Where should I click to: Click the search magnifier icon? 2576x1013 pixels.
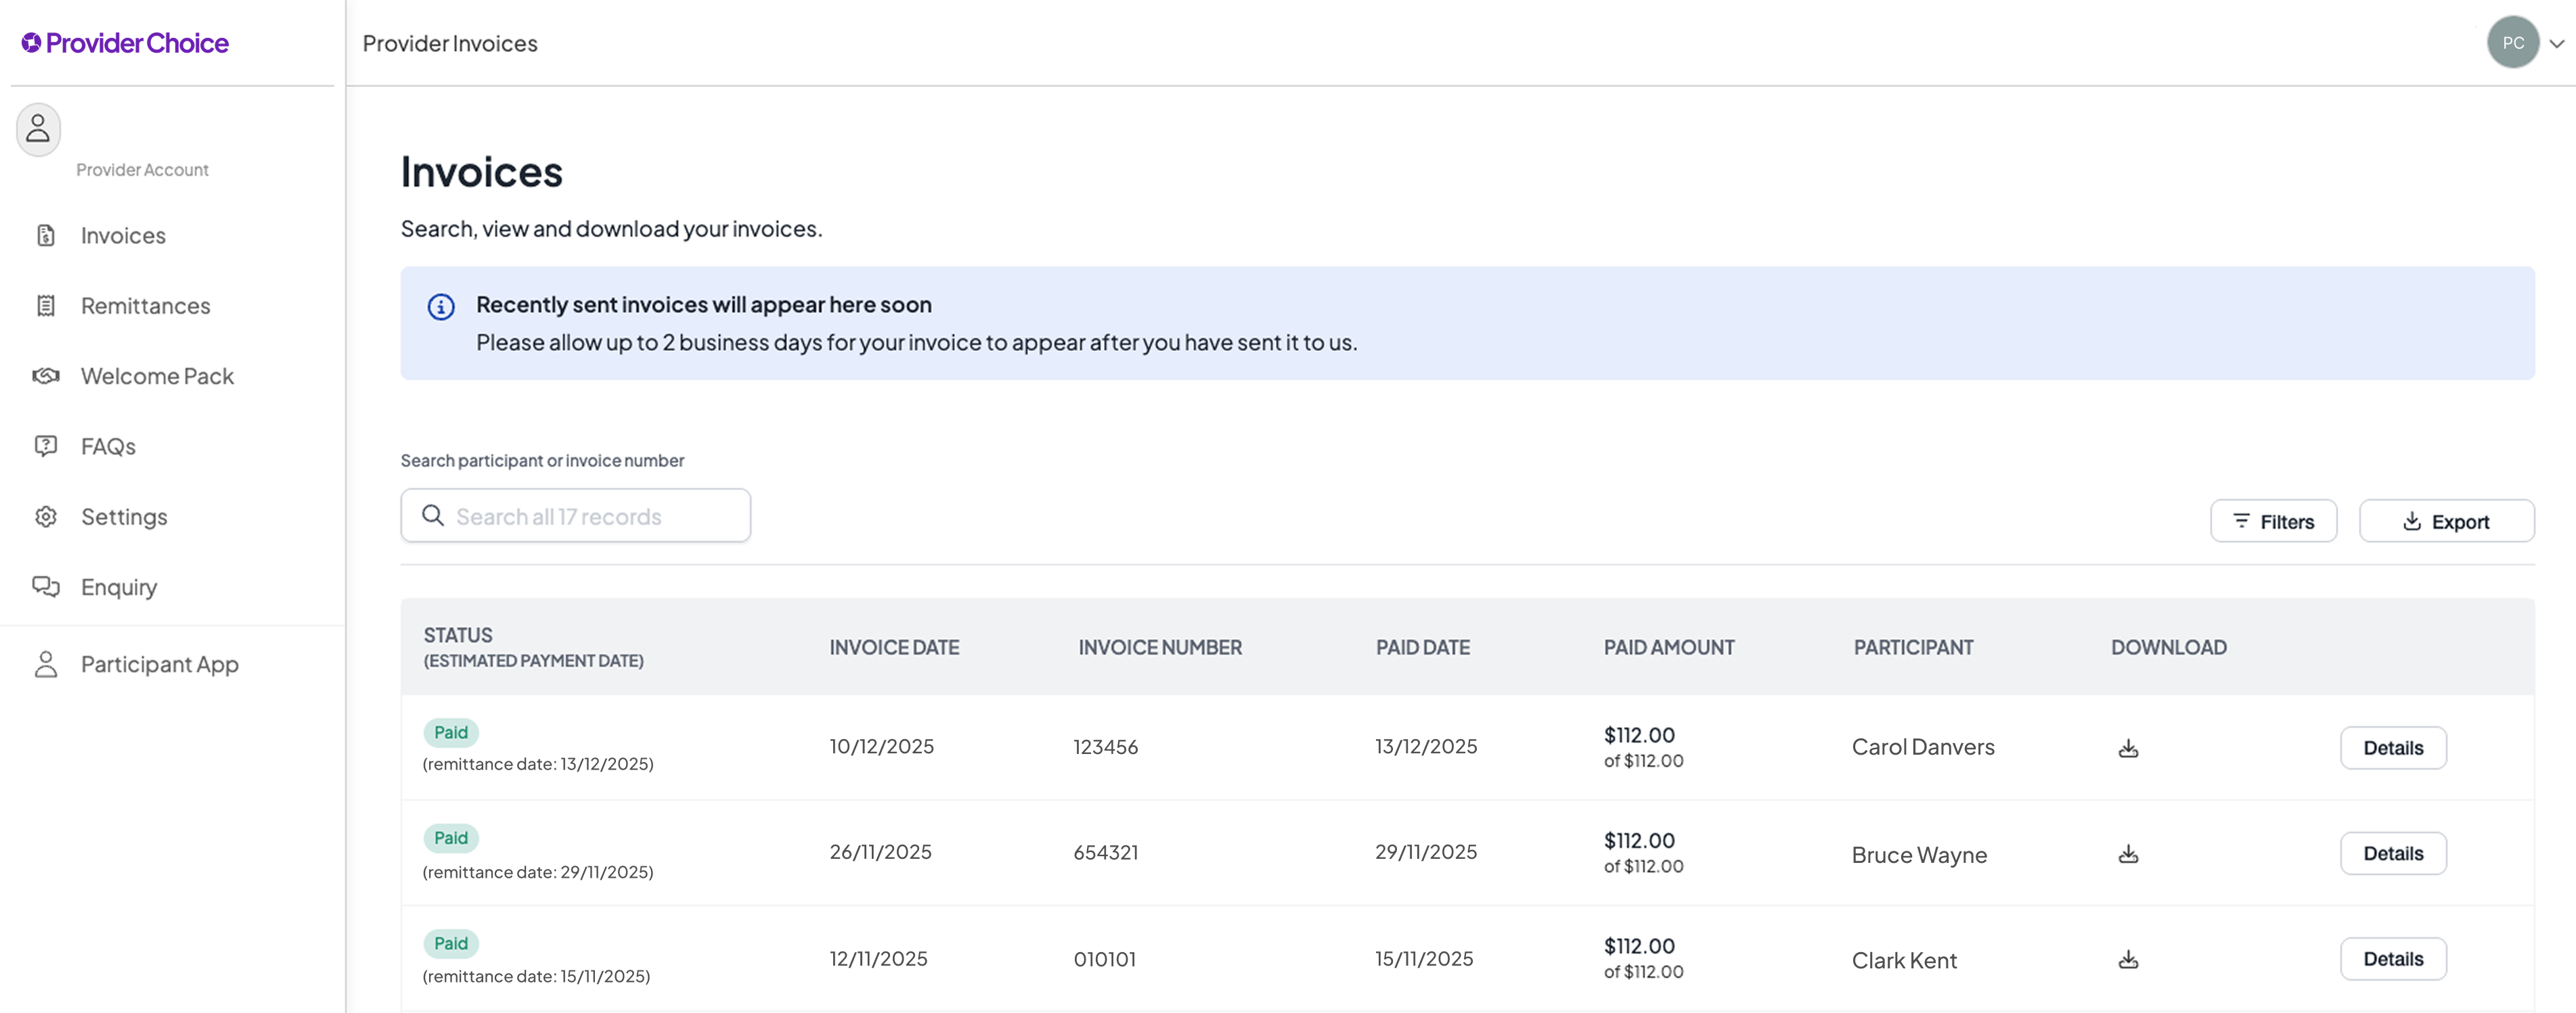[x=433, y=515]
